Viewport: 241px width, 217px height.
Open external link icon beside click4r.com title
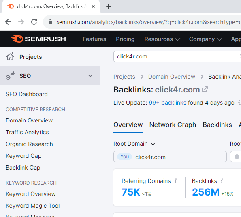(x=205, y=89)
